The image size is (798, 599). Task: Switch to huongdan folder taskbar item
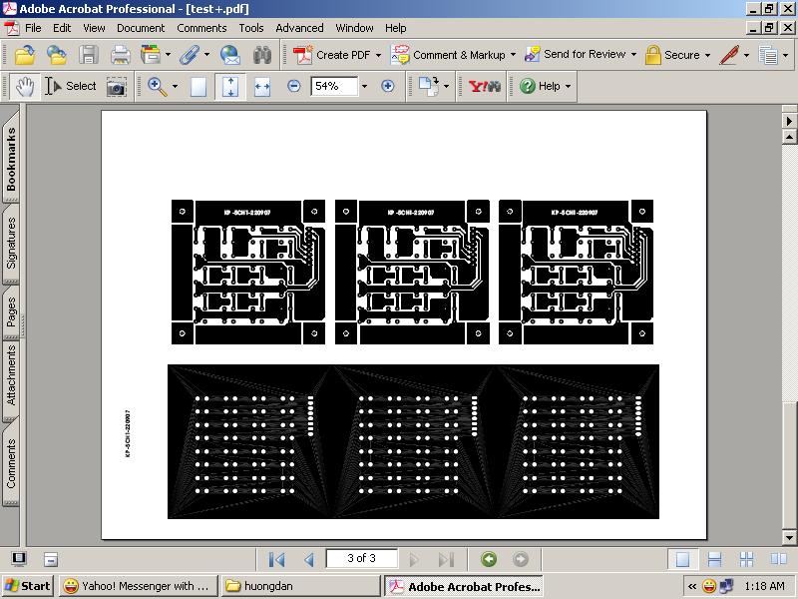pyautogui.click(x=300, y=586)
